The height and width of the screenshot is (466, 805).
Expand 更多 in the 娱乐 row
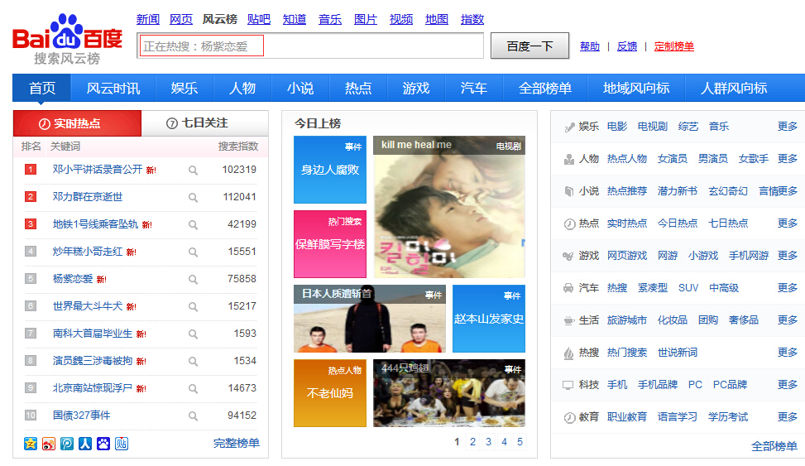(788, 127)
